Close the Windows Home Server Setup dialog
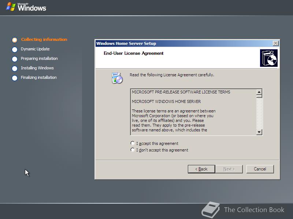 point(276,43)
